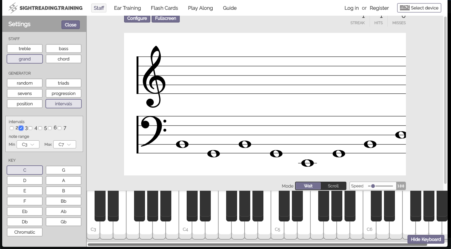
Task: Set key to A
Action: click(64, 180)
